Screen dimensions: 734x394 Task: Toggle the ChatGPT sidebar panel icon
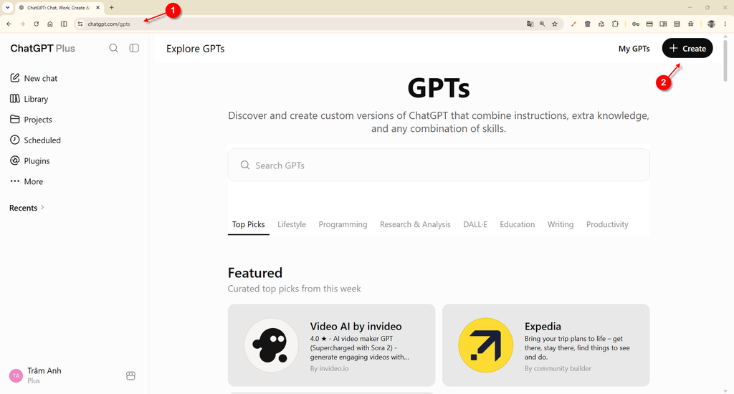[134, 48]
